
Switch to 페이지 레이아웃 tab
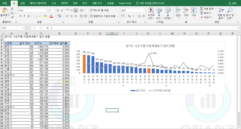tap(38, 3)
